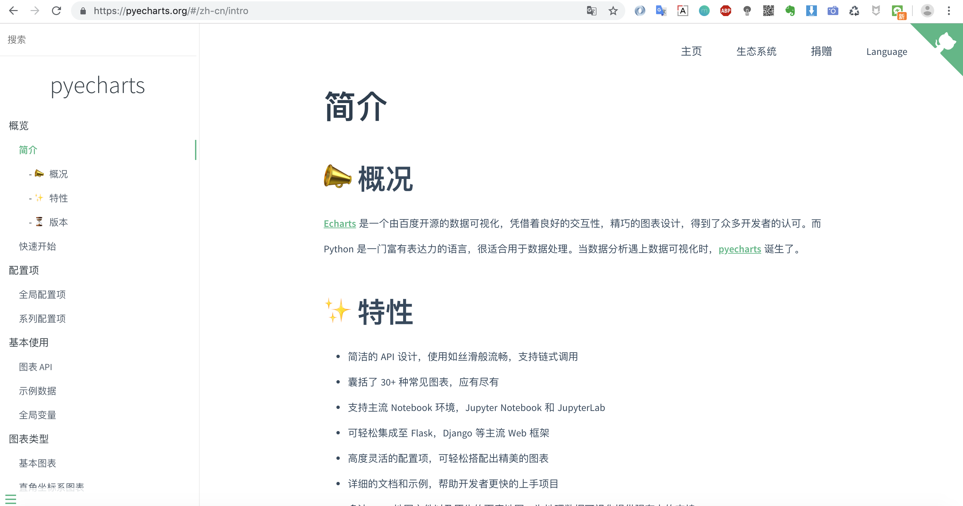
Task: Click the 配置项 sidebar heading
Action: coord(23,270)
